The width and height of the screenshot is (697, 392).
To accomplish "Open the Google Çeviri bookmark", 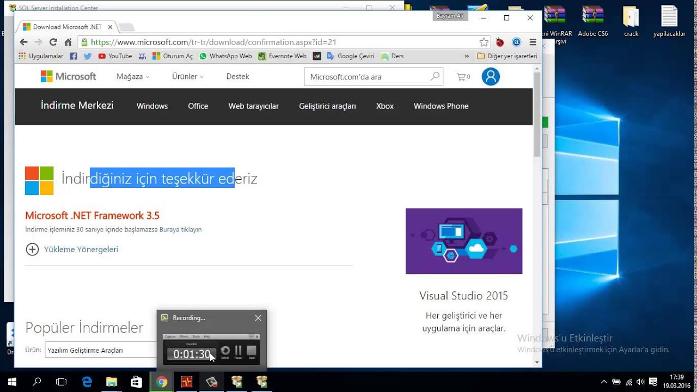I will tap(350, 56).
